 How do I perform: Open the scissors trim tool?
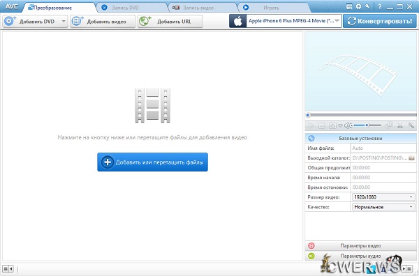pos(400,125)
